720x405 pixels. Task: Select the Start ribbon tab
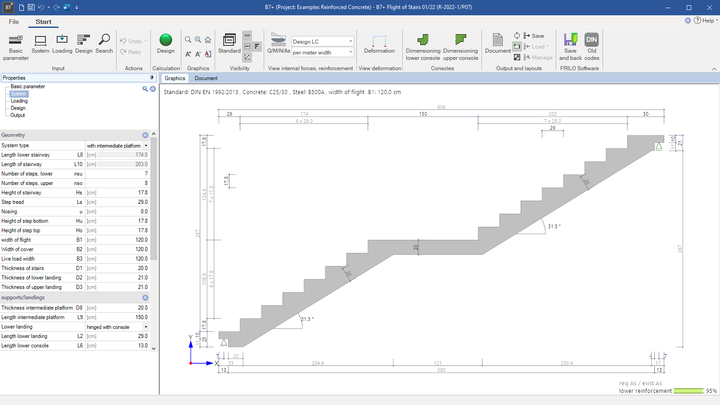[44, 22]
